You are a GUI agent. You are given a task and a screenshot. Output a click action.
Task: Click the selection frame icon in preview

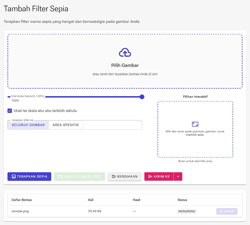click(195, 124)
